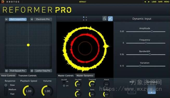
Task: Click the Volume knob
Action: pos(47,91)
